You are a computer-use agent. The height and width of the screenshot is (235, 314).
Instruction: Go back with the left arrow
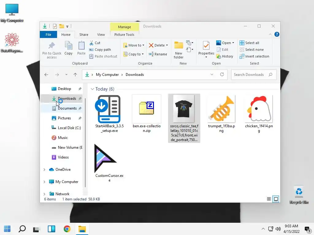click(x=46, y=75)
